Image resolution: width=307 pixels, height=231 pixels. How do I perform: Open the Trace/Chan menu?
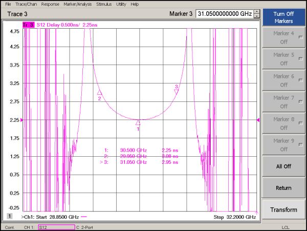coord(27,4)
